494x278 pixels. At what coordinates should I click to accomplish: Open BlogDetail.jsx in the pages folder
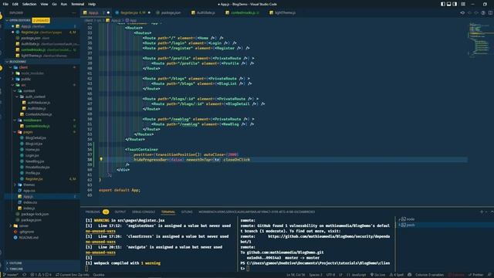[x=36, y=137]
